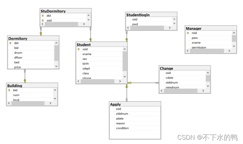Select the birth column in Student
Viewport: 243px width, 144px height.
[x=99, y=64]
